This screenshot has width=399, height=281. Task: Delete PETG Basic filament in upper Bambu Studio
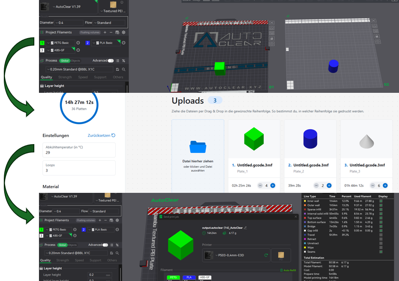78,43
